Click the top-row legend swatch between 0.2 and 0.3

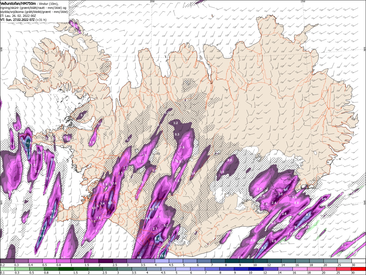tap(7, 261)
